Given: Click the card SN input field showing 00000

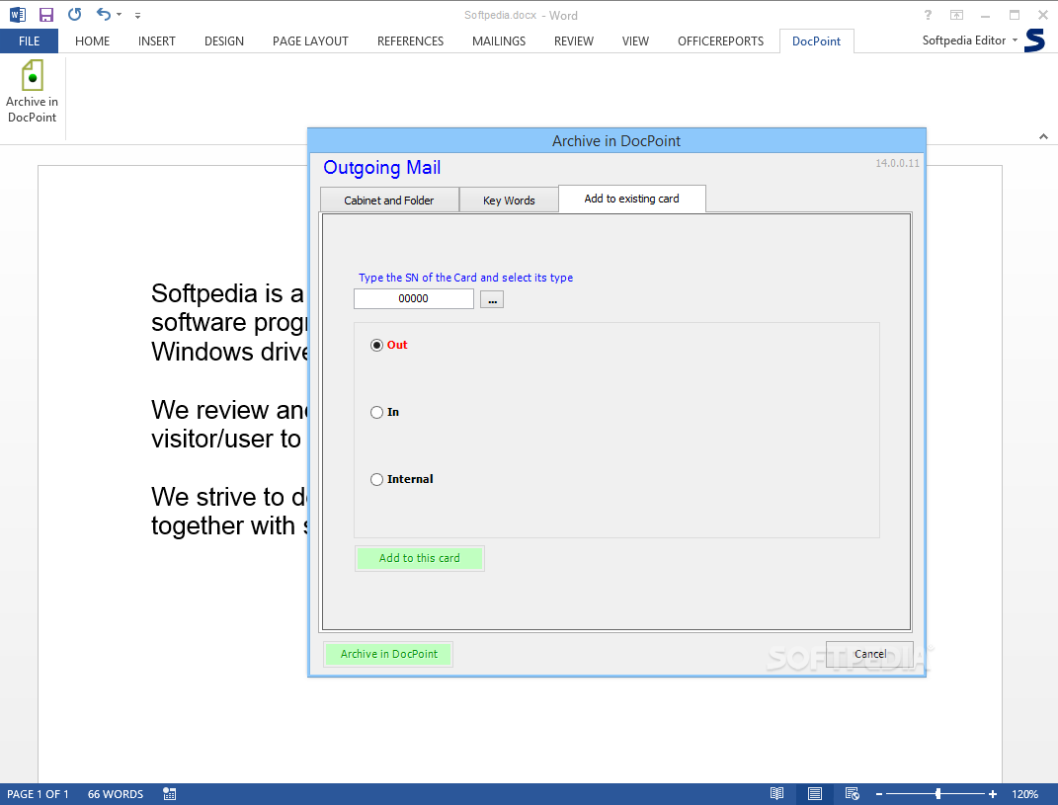Looking at the screenshot, I should (x=414, y=298).
